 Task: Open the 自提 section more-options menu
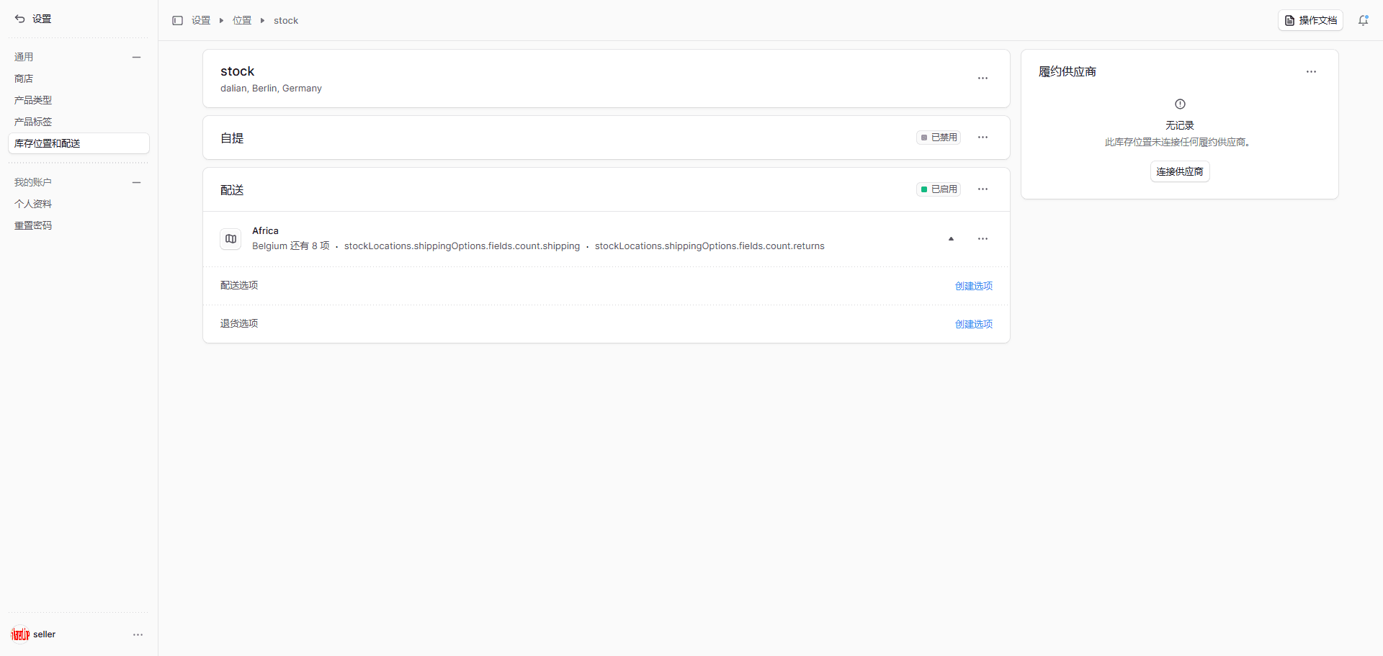pyautogui.click(x=983, y=138)
